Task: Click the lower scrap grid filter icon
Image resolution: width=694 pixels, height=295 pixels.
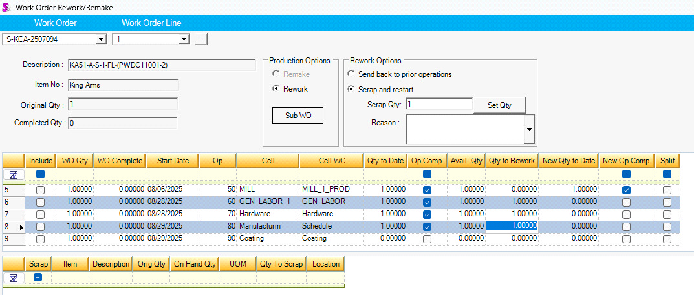Action: pyautogui.click(x=13, y=278)
